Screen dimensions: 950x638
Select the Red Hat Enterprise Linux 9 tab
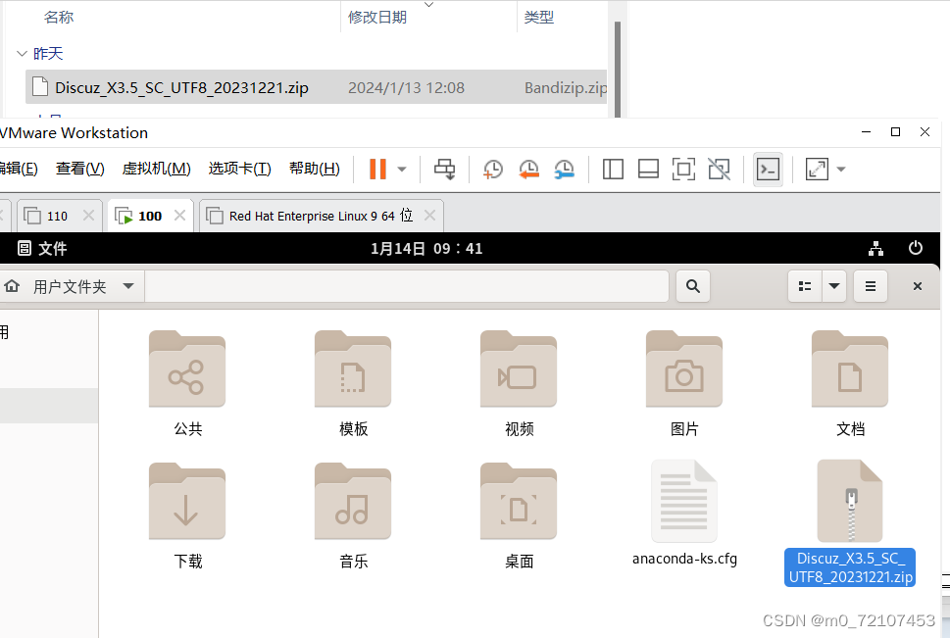[x=322, y=216]
